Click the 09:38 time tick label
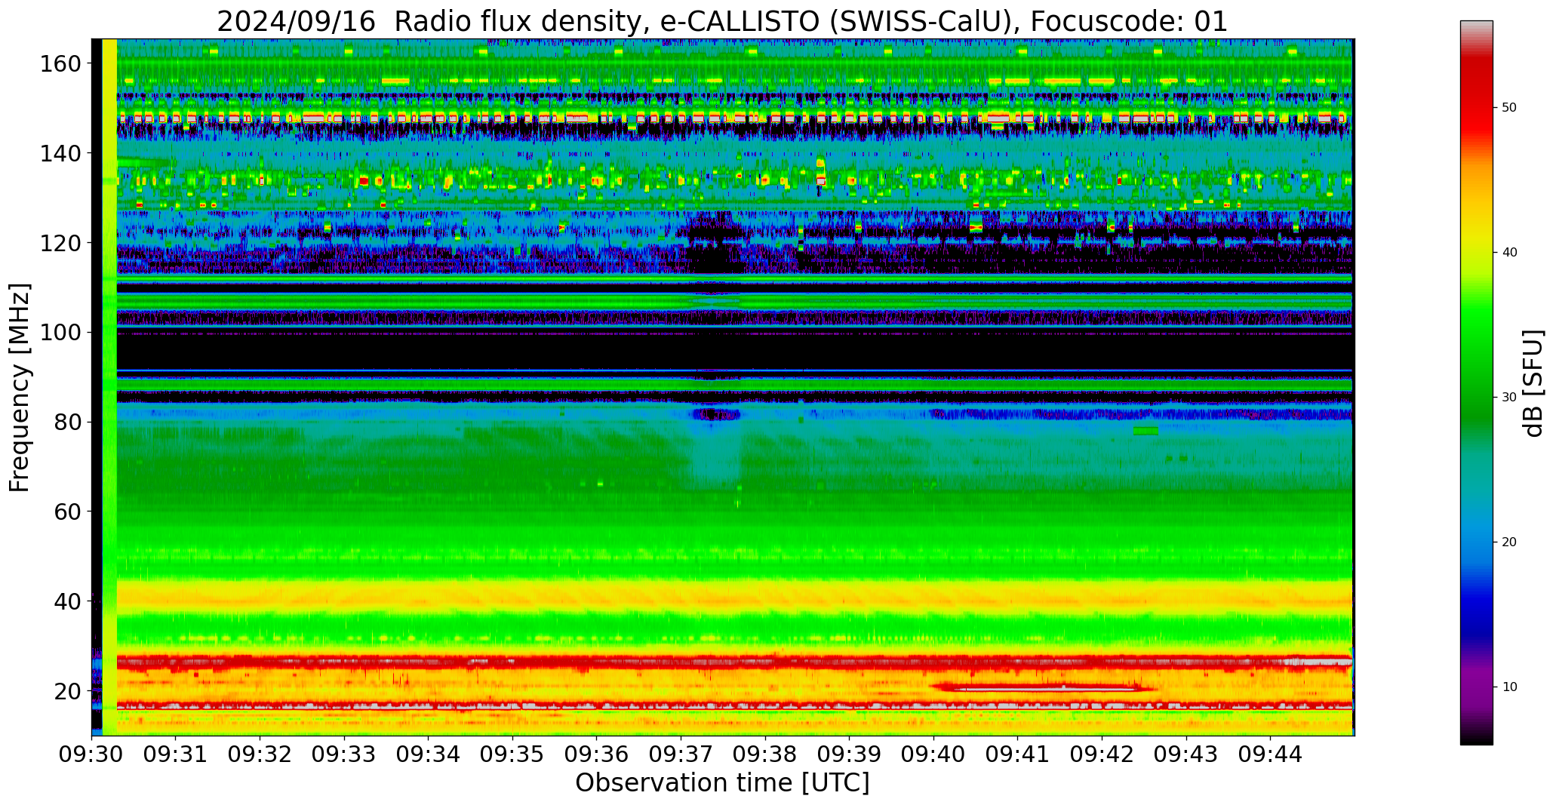The height and width of the screenshot is (805, 1556). click(x=765, y=754)
